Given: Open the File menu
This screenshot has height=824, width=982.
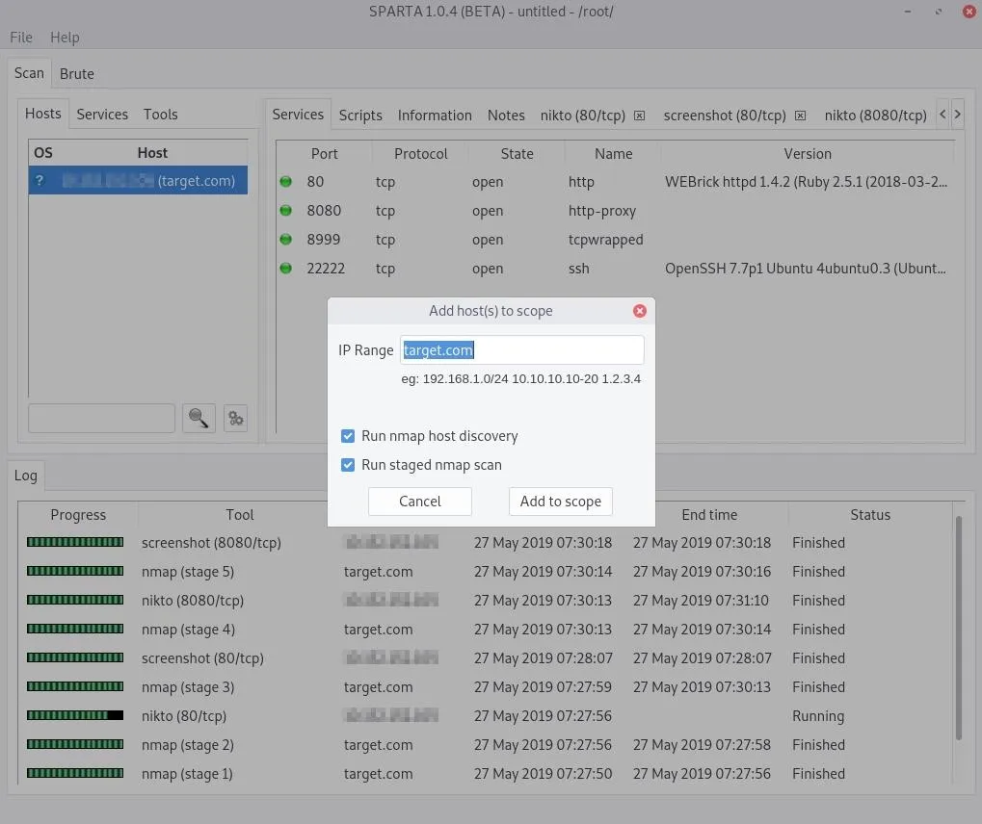Looking at the screenshot, I should 21,38.
